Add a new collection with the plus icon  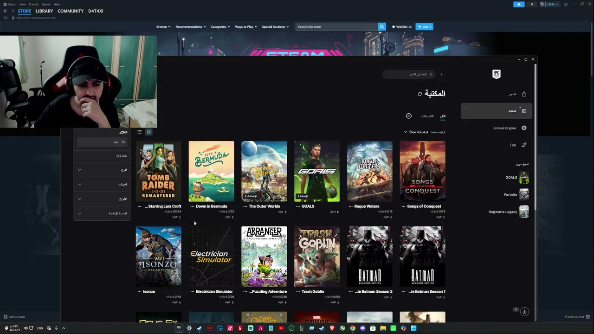tap(409, 116)
